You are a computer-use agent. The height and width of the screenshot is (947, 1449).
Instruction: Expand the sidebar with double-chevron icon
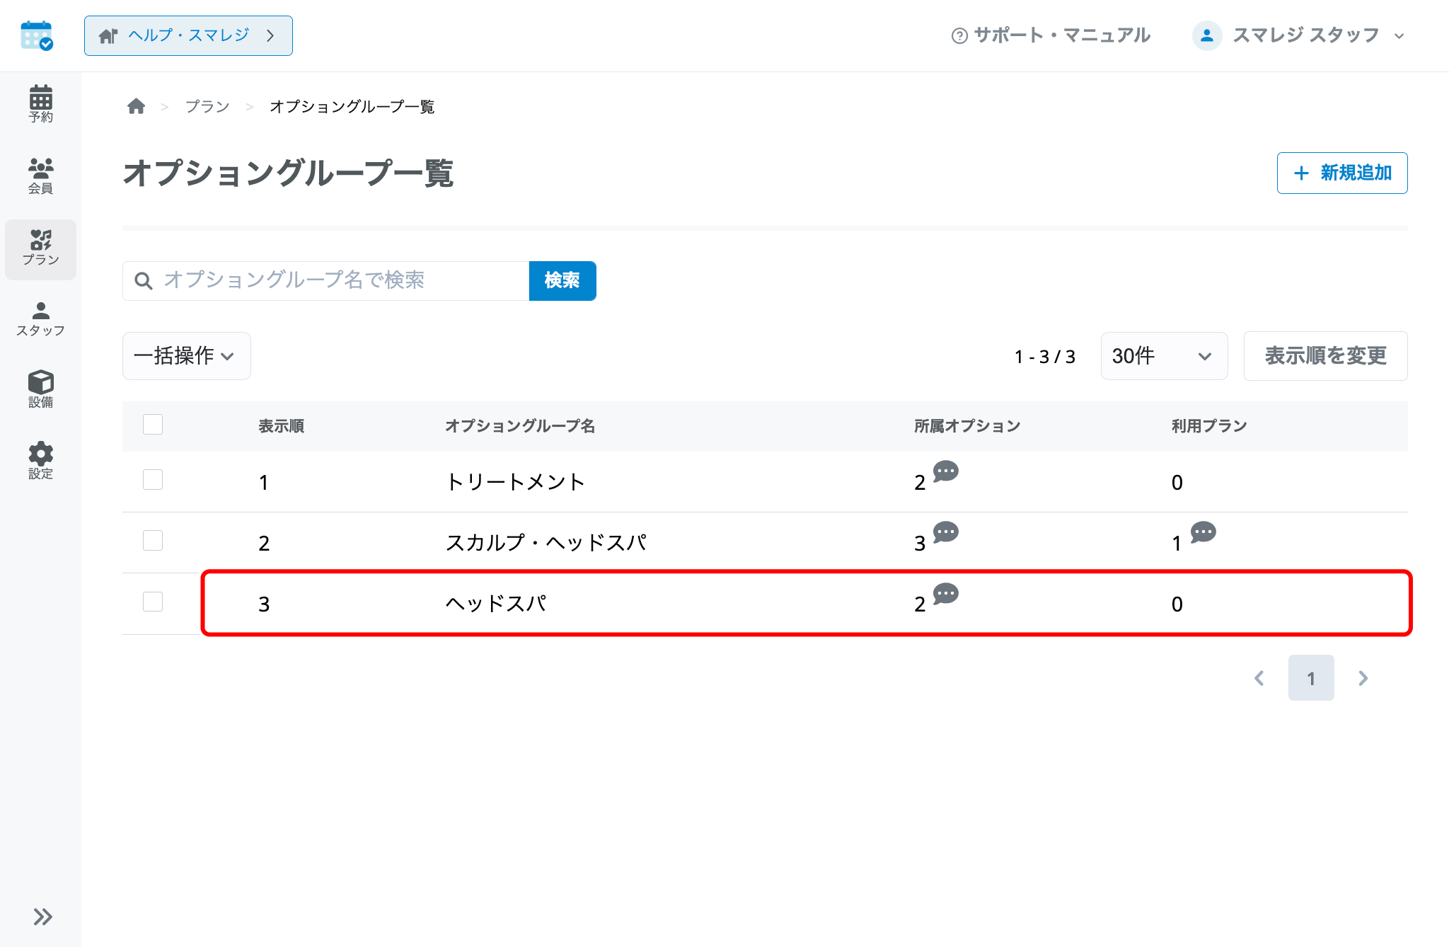click(x=42, y=917)
